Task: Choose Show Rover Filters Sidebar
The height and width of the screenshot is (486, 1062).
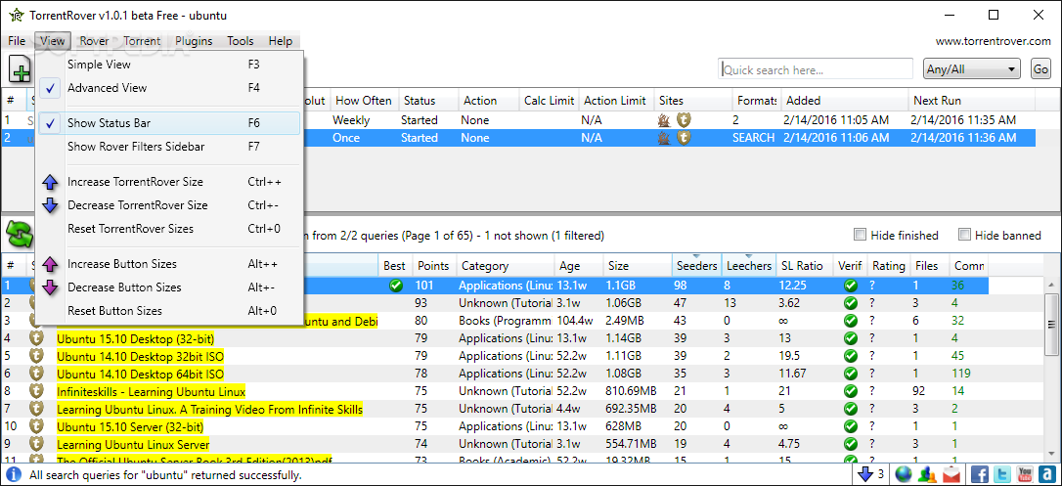Action: (x=168, y=147)
